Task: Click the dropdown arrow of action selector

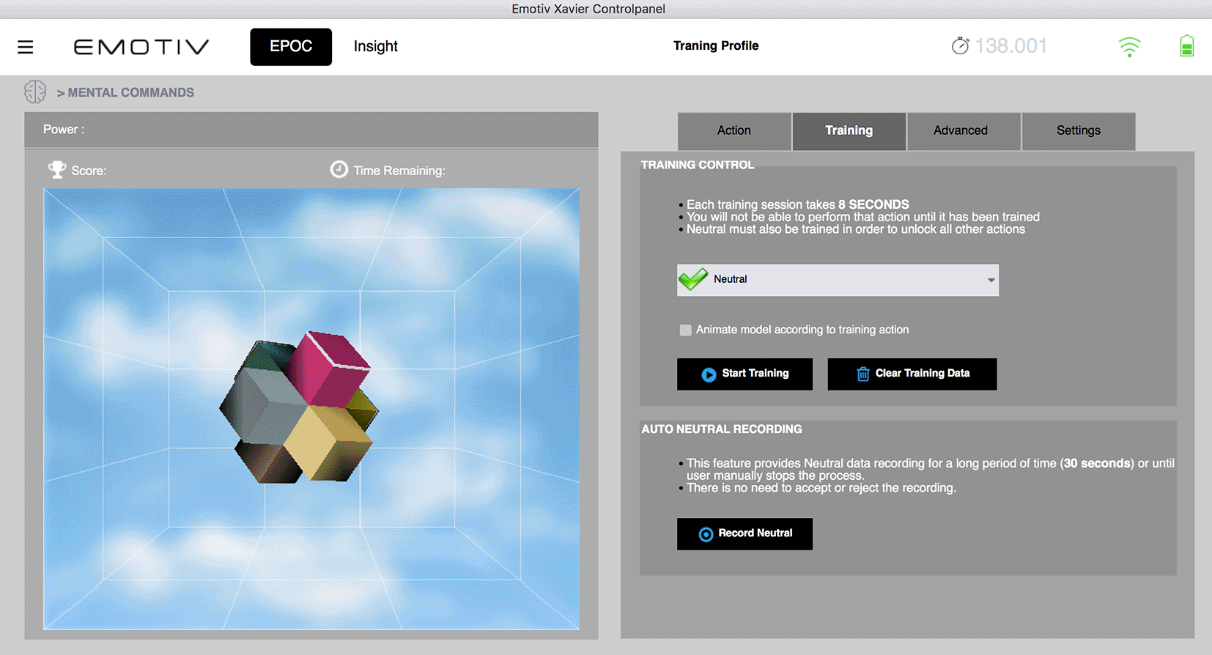Action: [991, 280]
